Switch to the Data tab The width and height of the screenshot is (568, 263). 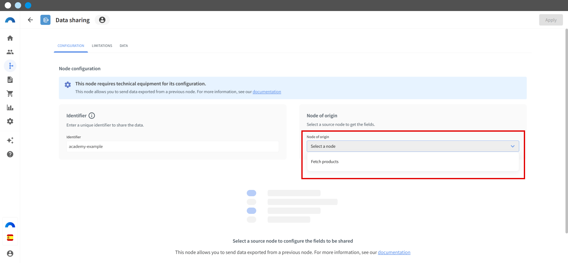tap(124, 46)
